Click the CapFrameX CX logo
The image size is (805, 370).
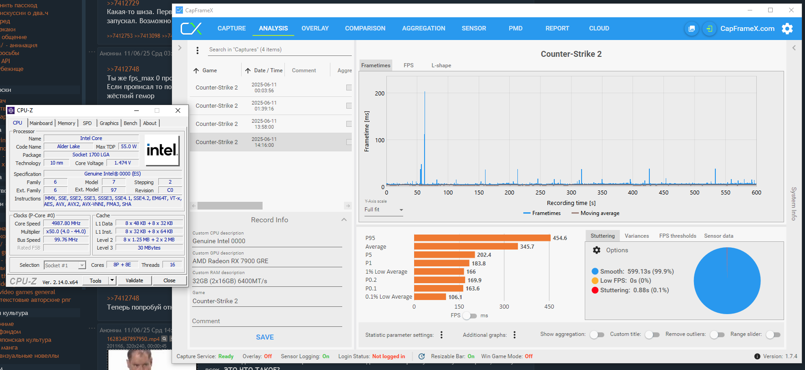tap(191, 29)
